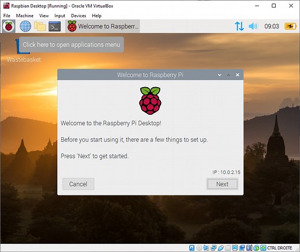Open the VirtualBox Help menu
The image size is (300, 252).
coord(96,16)
